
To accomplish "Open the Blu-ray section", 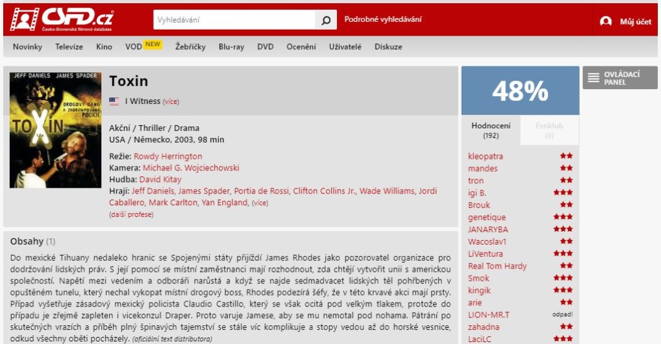I will 232,47.
